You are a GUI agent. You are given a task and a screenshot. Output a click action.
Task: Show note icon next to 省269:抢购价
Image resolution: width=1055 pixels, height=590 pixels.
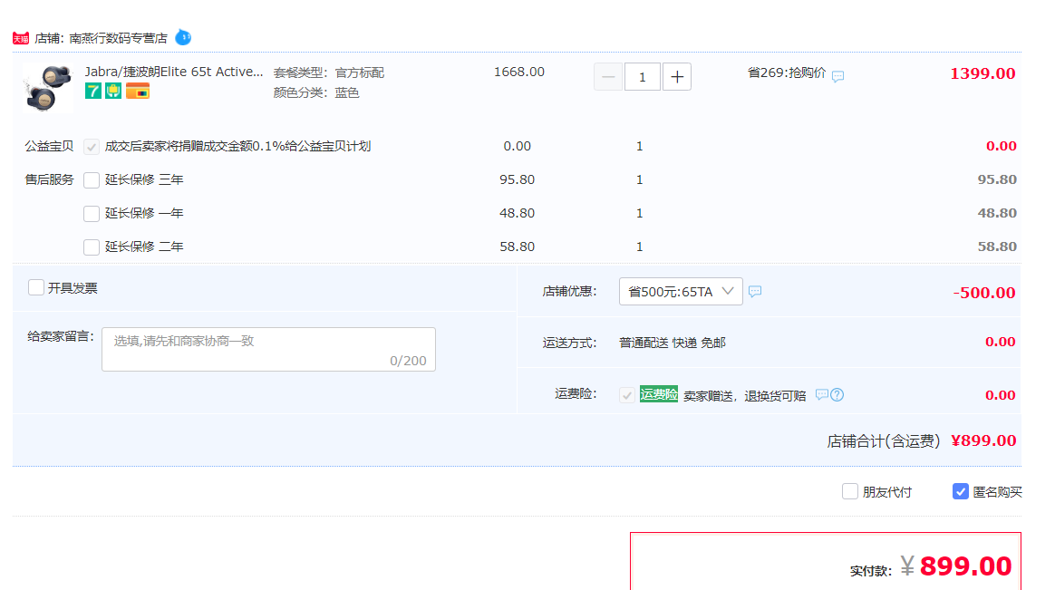(x=837, y=77)
